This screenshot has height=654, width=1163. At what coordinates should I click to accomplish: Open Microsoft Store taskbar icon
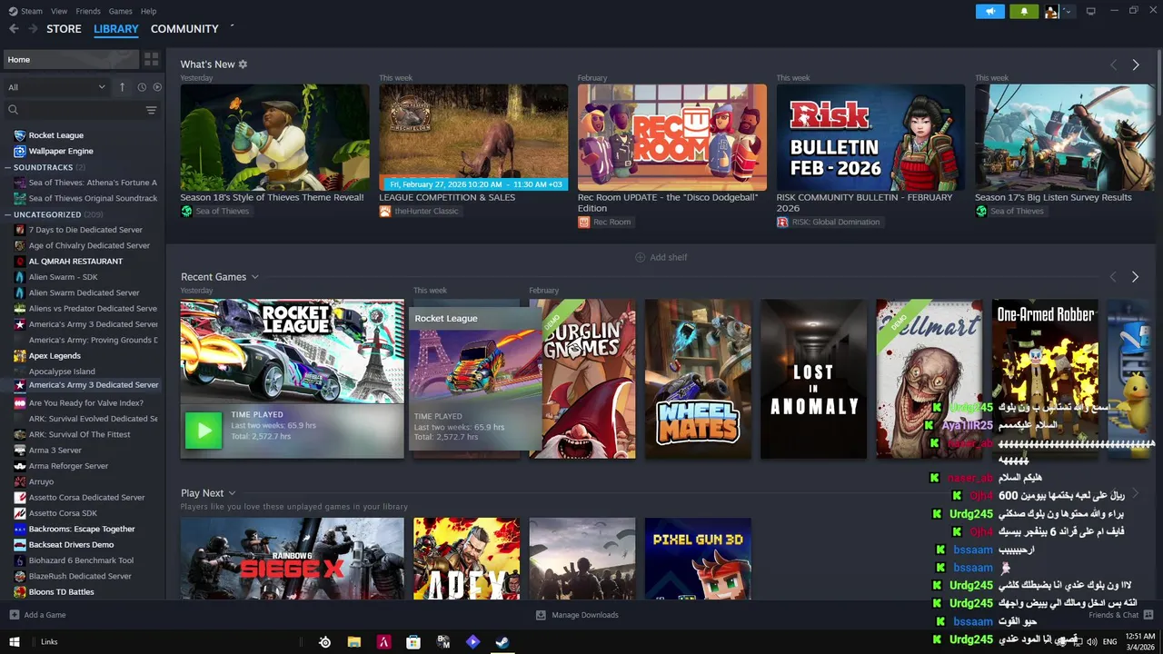point(413,642)
